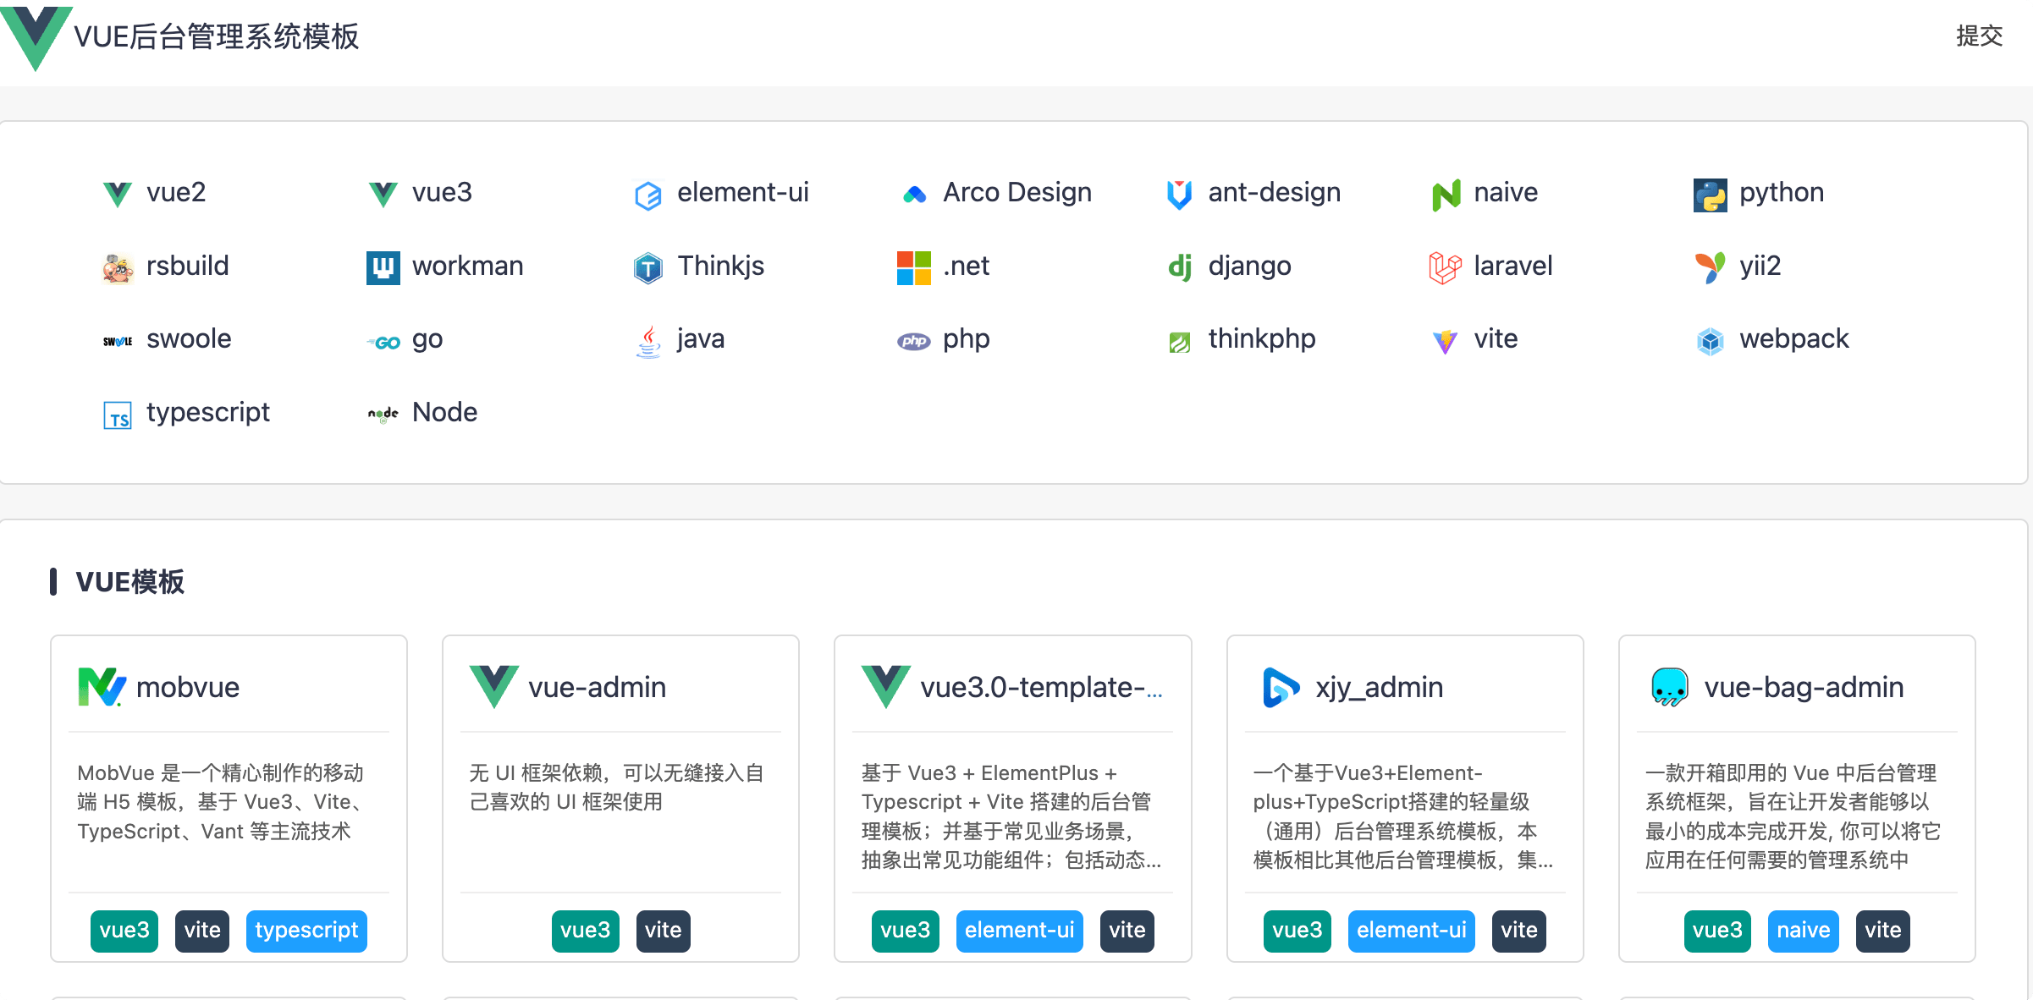2033x1000 pixels.
Task: Open the vue-bag-admin template title
Action: pyautogui.click(x=1804, y=688)
